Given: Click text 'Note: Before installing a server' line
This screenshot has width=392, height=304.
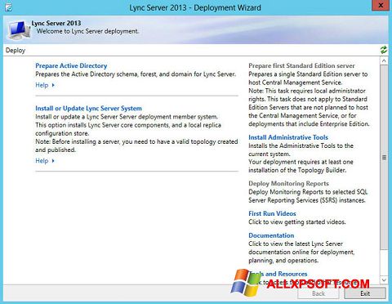Looking at the screenshot, I should (136, 141).
